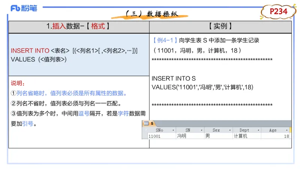Click note ② 列名不省时 line
Image resolution: width=300 pixels, height=169 pixels.
(x=66, y=104)
